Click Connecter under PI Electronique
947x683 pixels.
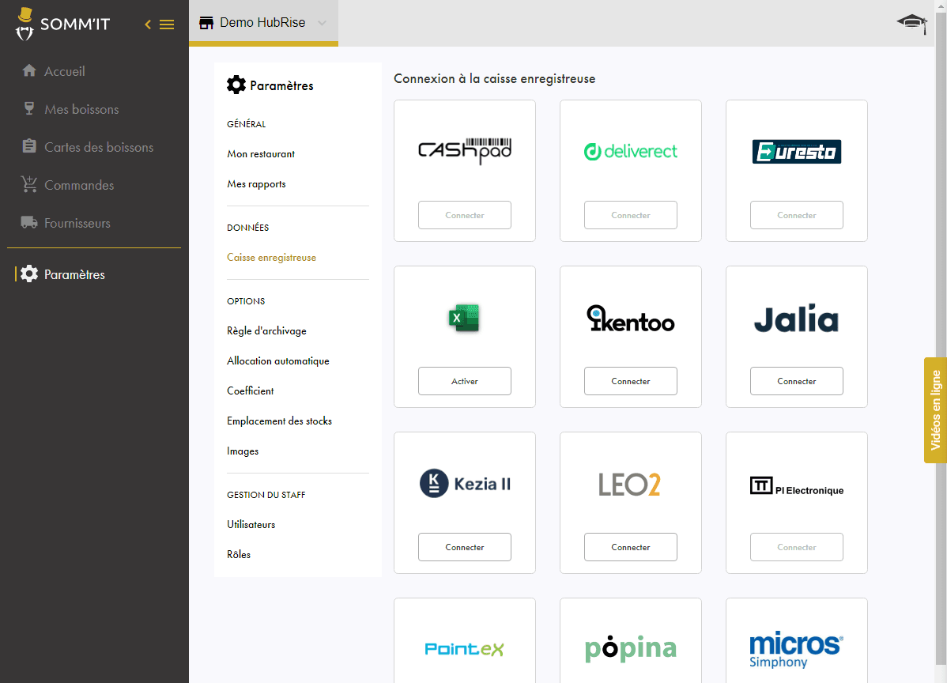pyautogui.click(x=797, y=547)
